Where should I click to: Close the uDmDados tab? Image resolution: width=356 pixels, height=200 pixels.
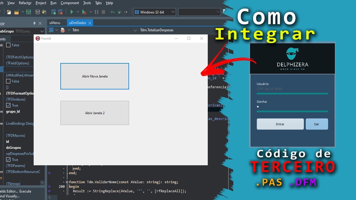90,23
